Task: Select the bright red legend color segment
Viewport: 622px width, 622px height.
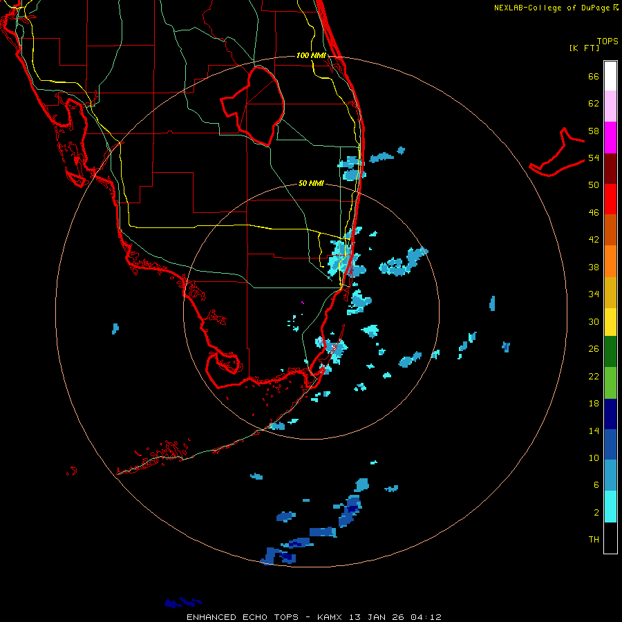Action: tap(610, 199)
